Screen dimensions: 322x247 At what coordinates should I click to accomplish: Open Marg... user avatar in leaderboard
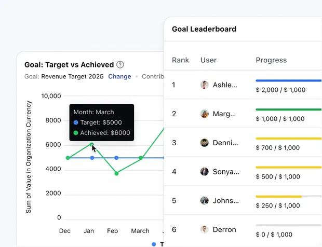(204, 114)
